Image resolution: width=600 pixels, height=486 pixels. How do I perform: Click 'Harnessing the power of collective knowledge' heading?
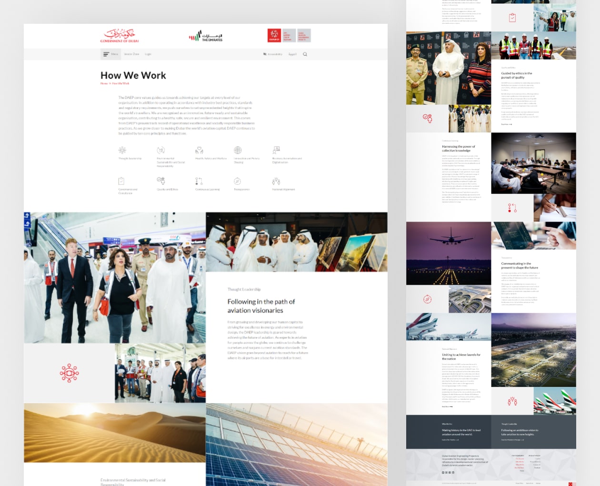(459, 149)
